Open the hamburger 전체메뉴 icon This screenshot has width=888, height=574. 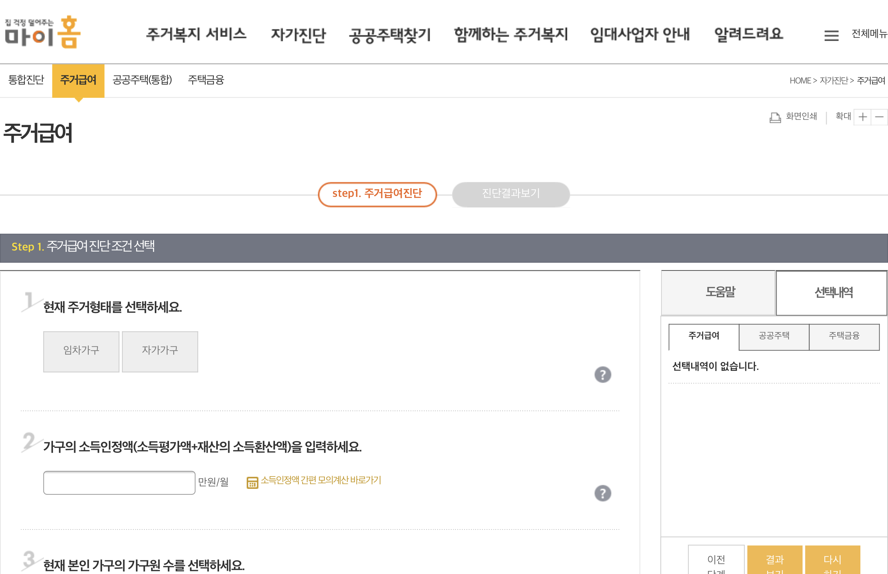tap(831, 35)
